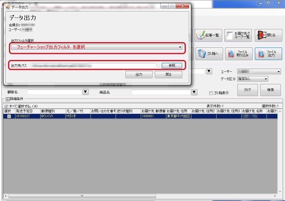Open dropdown arrow left of ユーザー label
The height and width of the screenshot is (201, 285).
209,71
